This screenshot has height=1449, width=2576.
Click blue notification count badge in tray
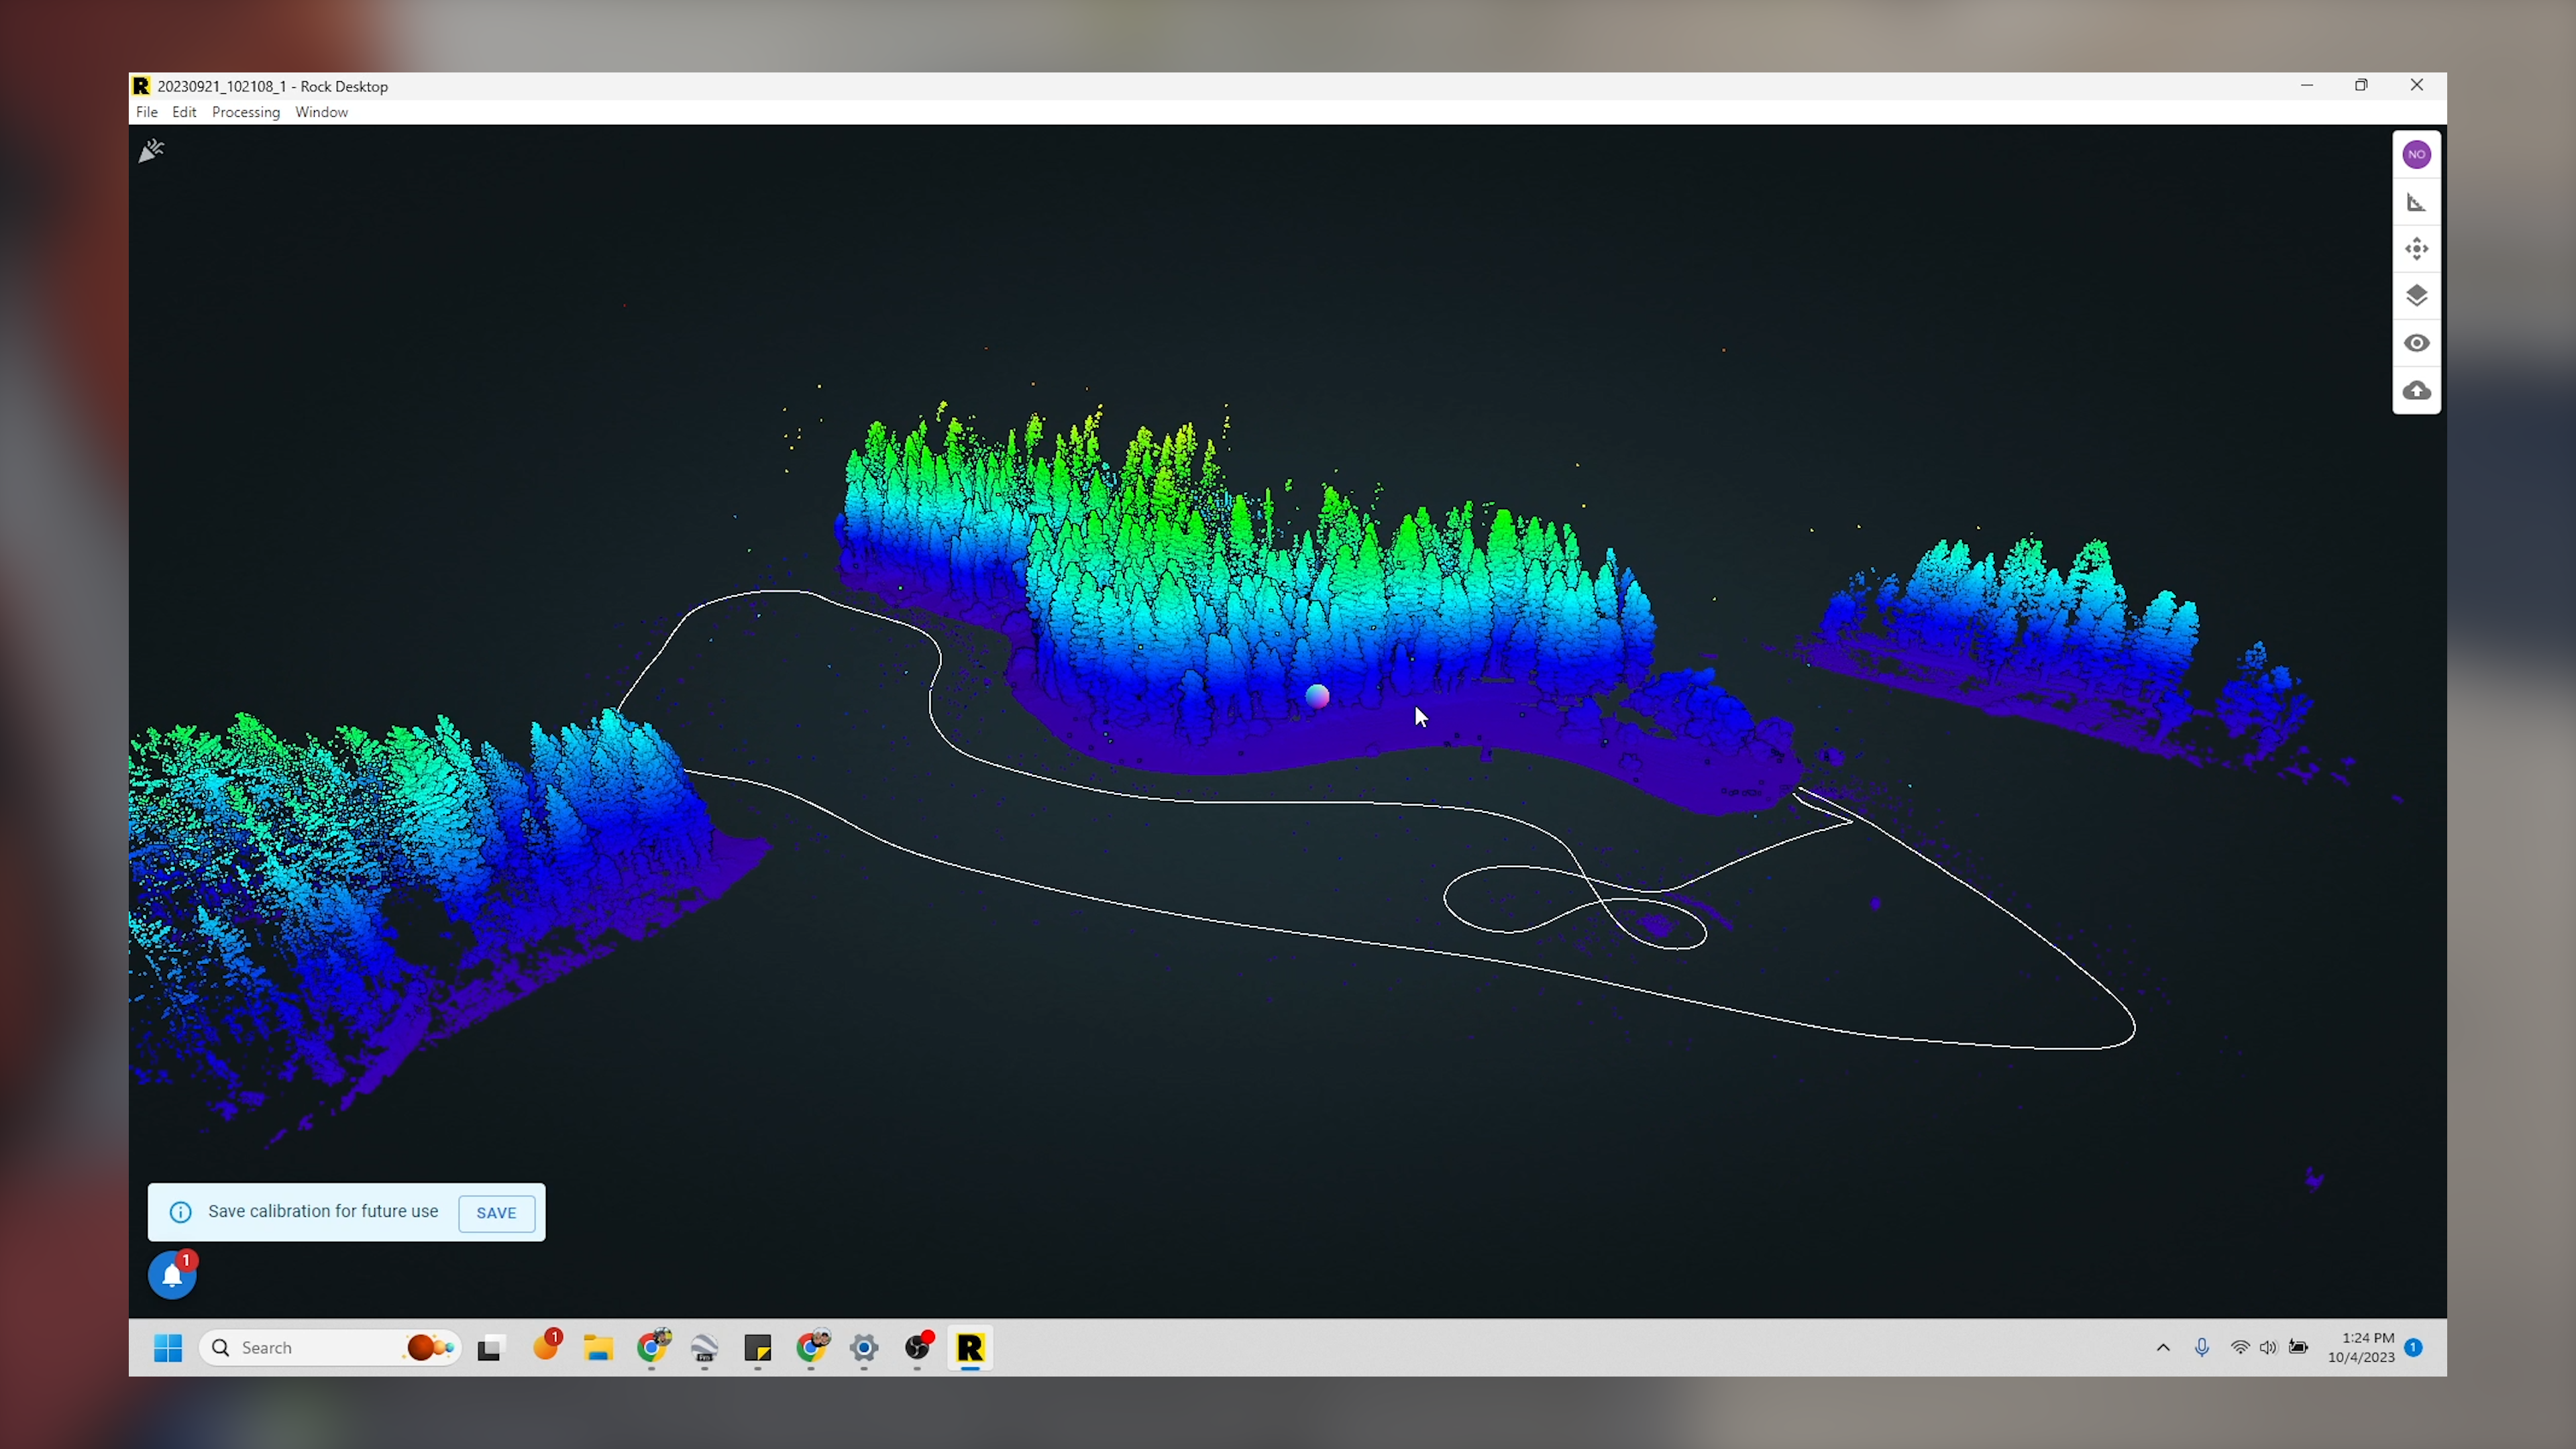click(2413, 1348)
